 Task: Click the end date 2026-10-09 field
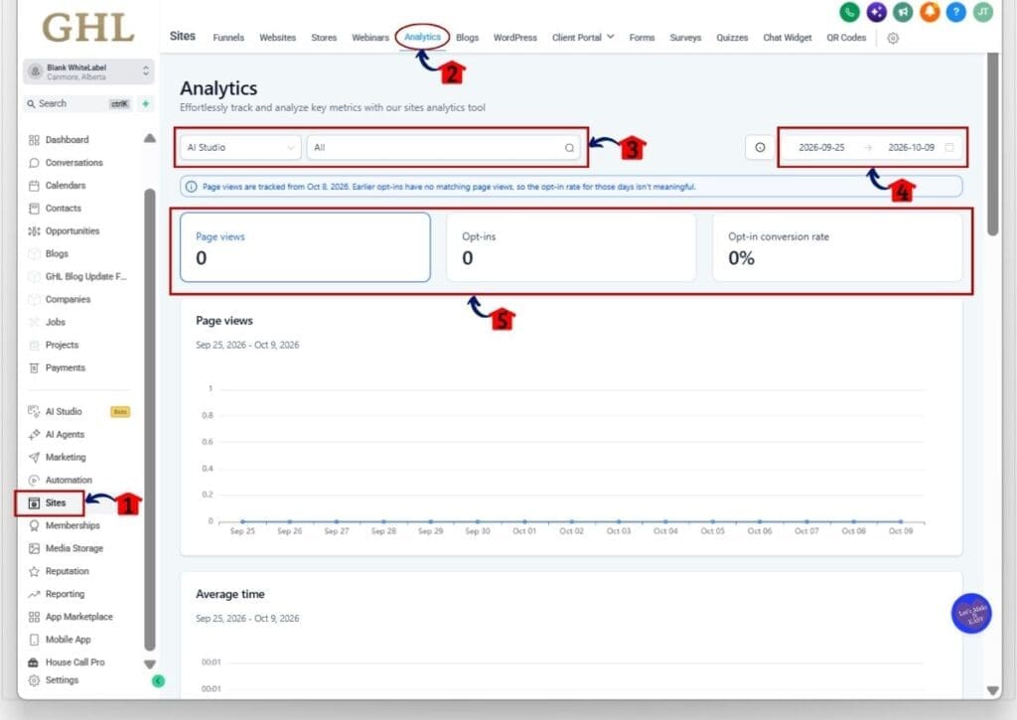[x=912, y=148]
